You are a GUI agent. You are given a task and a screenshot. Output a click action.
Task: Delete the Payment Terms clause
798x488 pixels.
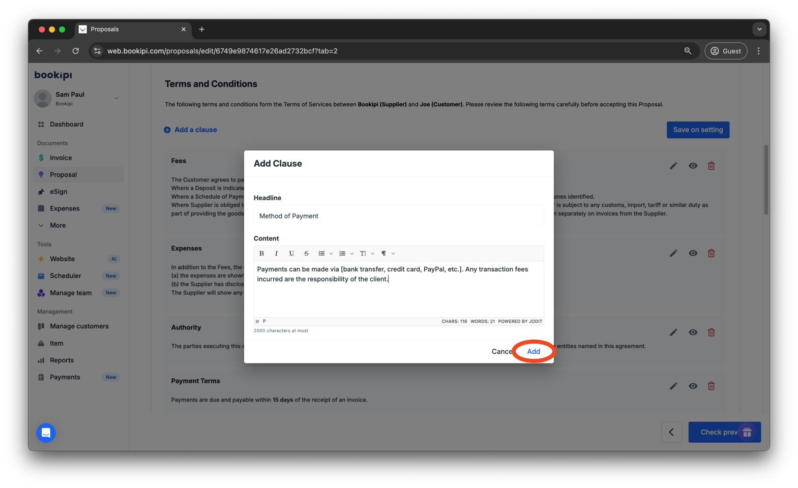tap(712, 386)
